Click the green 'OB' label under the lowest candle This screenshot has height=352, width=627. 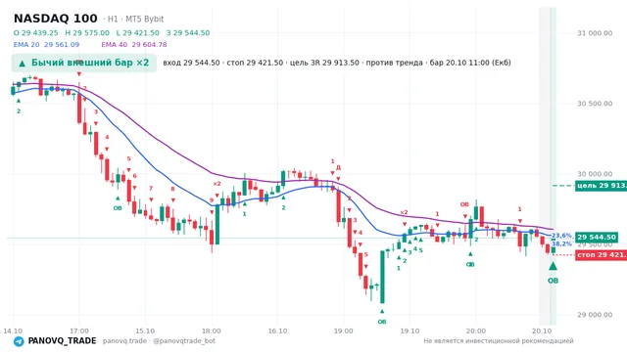[x=382, y=322]
